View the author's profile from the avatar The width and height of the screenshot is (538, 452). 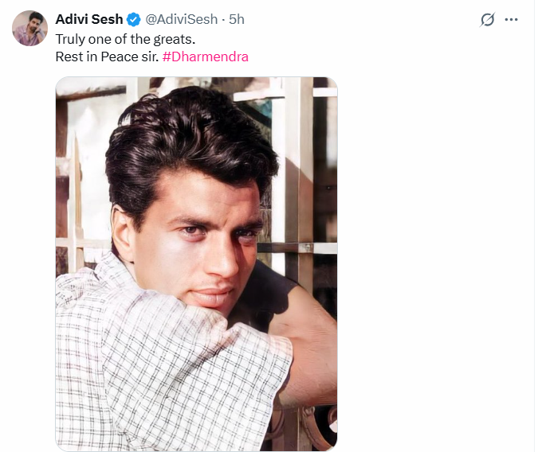29,29
